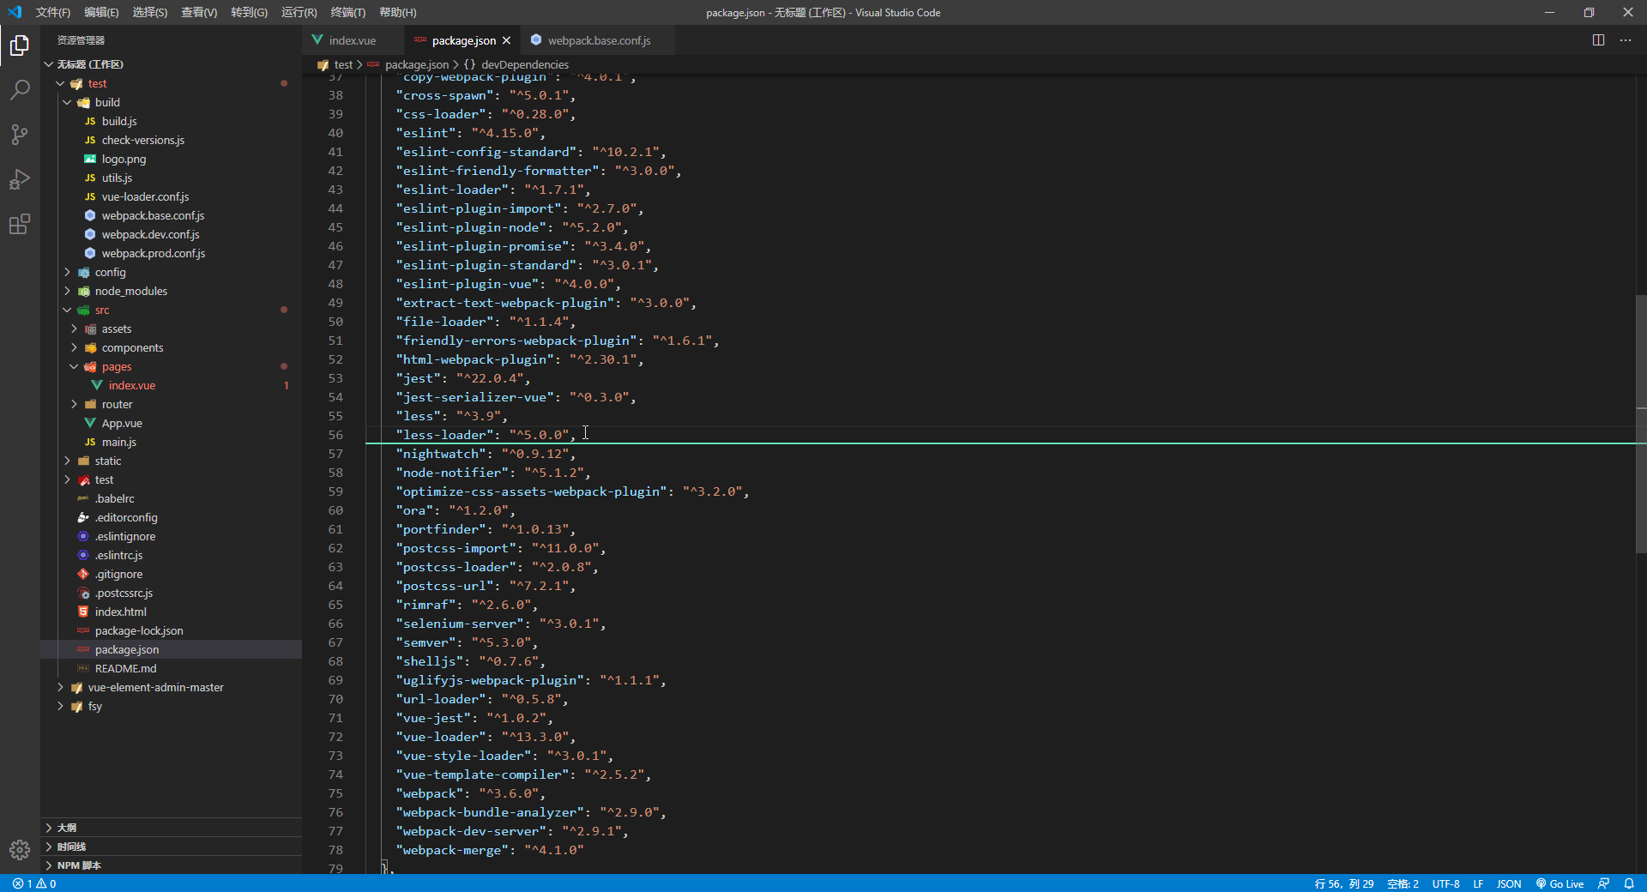The image size is (1647, 892).
Task: Collapse the src folder
Action: pos(171,310)
